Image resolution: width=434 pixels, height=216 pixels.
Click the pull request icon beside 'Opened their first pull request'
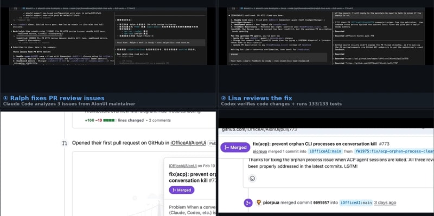65,143
